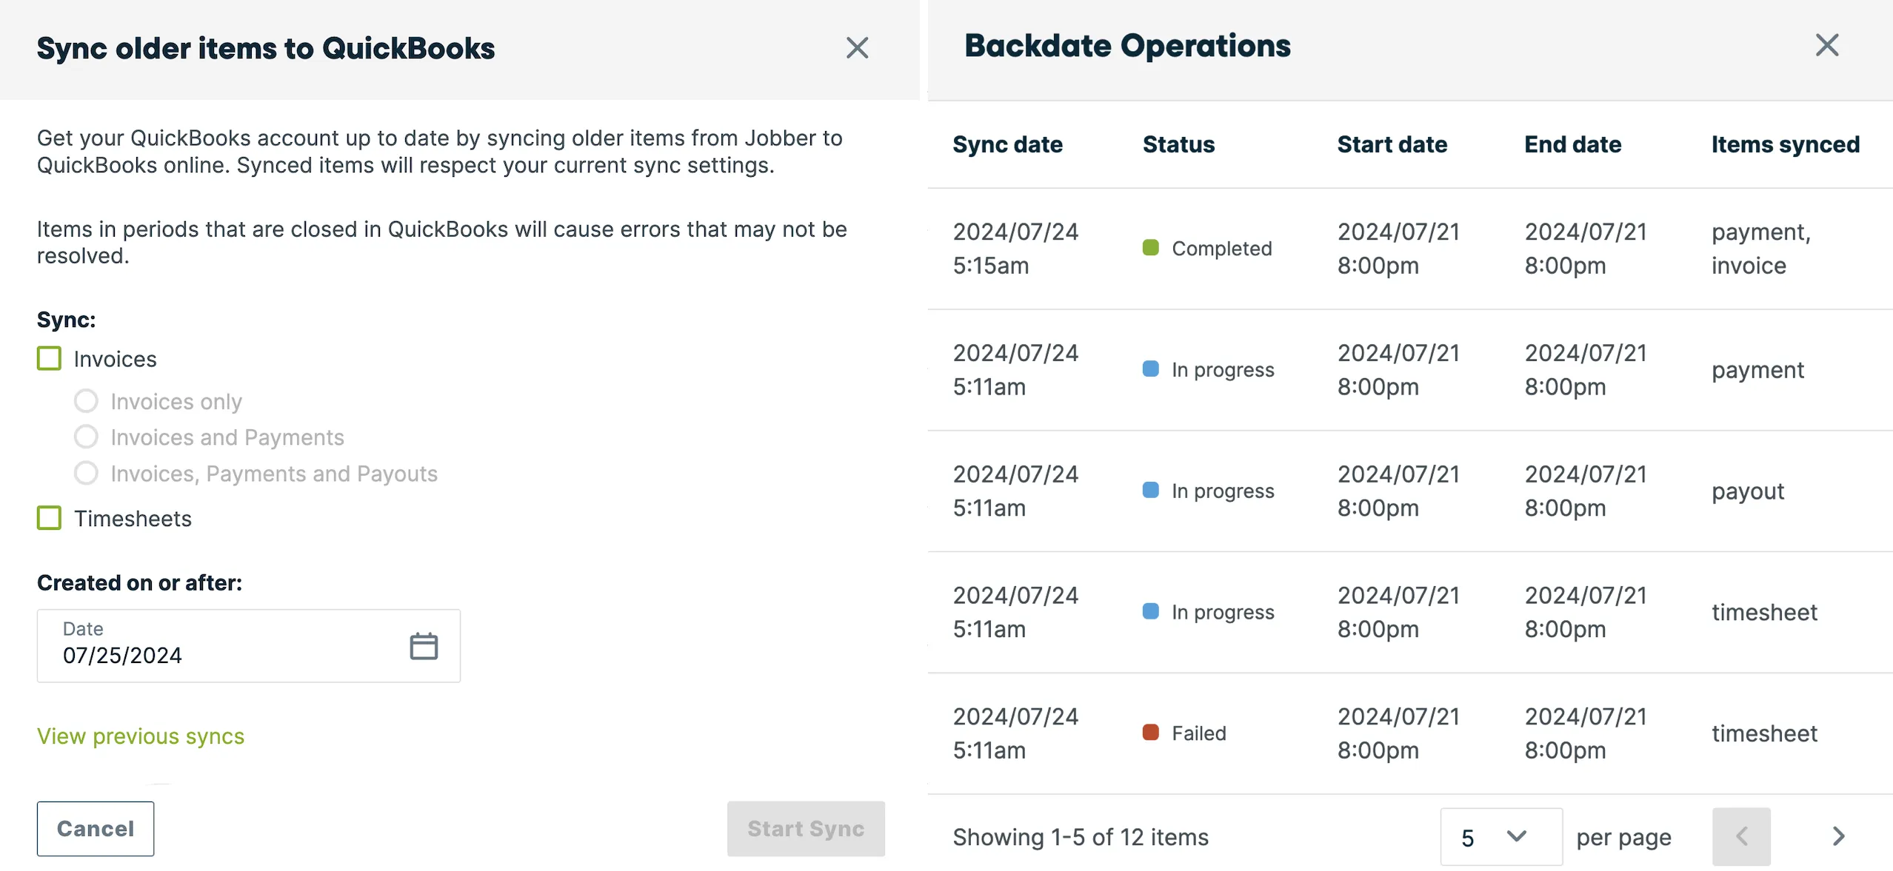Click the Start Sync button
Image resolution: width=1893 pixels, height=871 pixels.
coord(806,829)
